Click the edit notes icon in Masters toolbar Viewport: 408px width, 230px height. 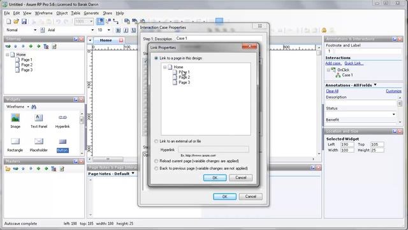tap(62, 169)
